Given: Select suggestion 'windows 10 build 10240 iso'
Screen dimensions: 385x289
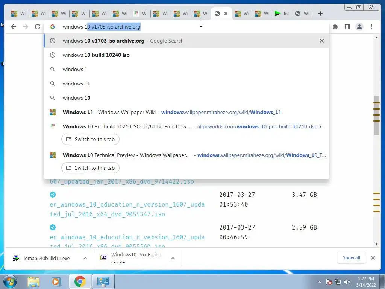Looking at the screenshot, I should coord(186,55).
